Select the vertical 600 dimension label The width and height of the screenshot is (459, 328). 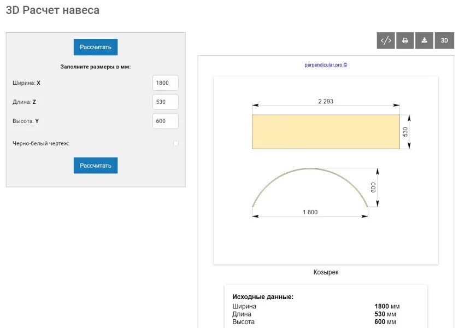(x=373, y=188)
